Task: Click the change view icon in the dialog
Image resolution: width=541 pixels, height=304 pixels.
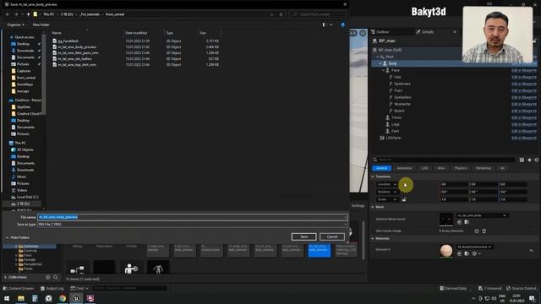Action: [x=324, y=24]
